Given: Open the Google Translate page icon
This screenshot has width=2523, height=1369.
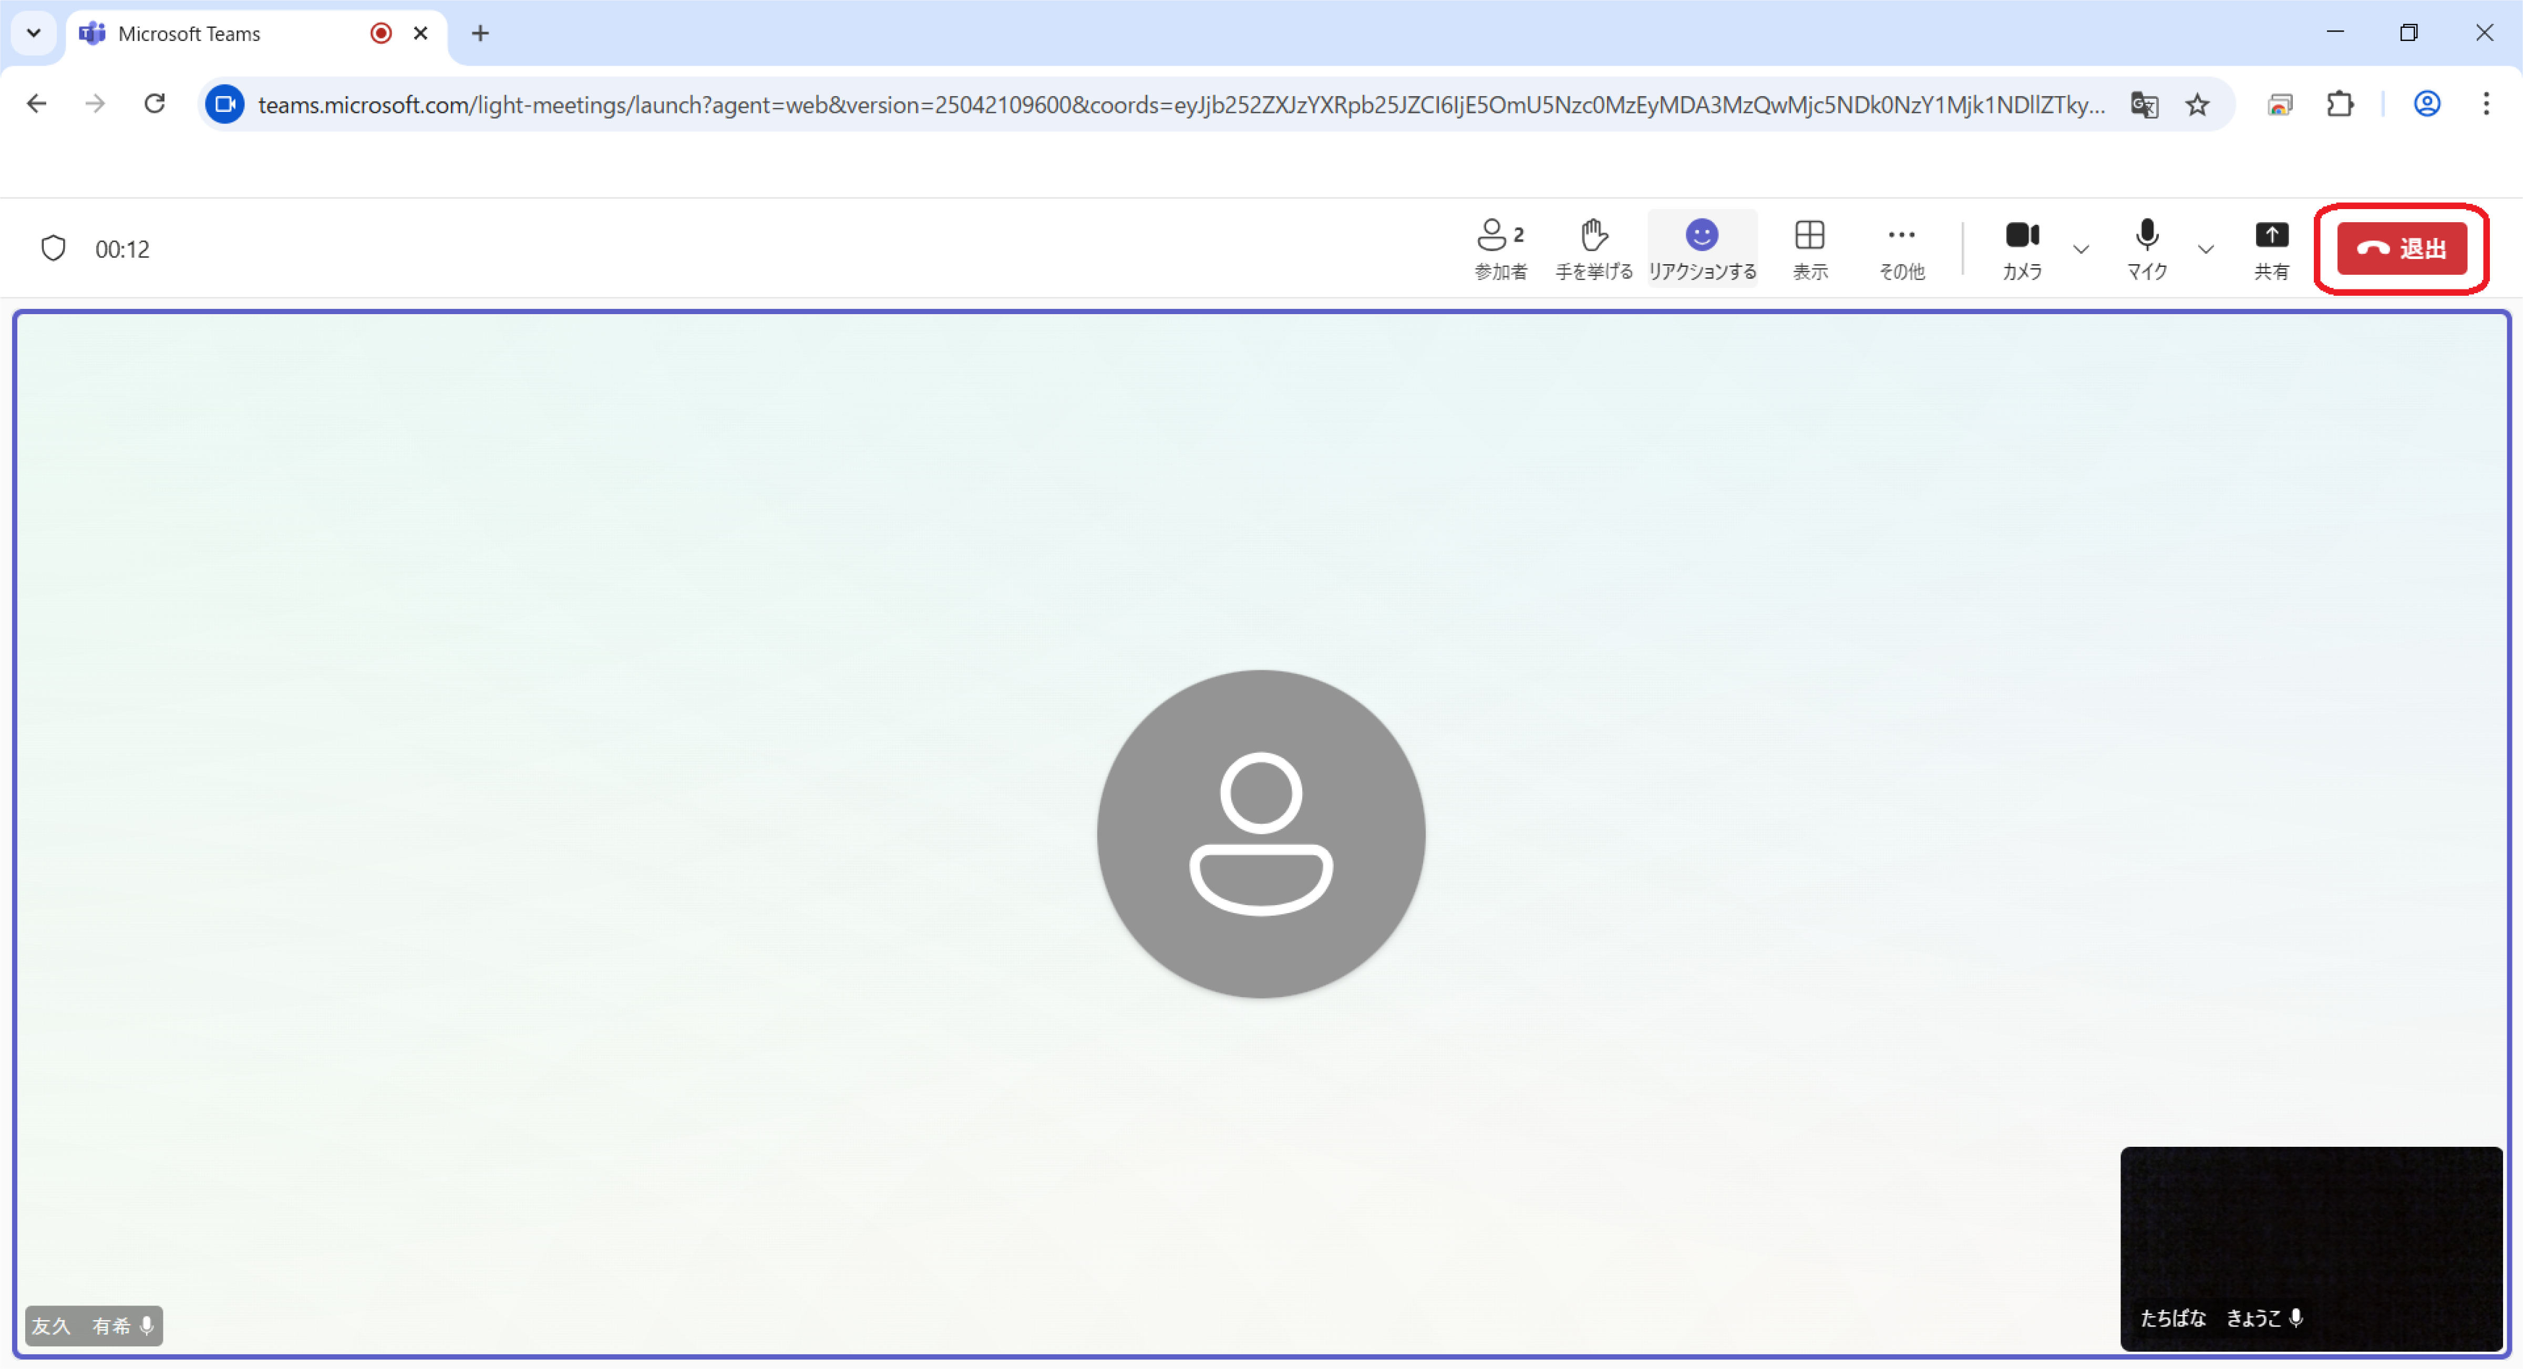Looking at the screenshot, I should [2144, 104].
